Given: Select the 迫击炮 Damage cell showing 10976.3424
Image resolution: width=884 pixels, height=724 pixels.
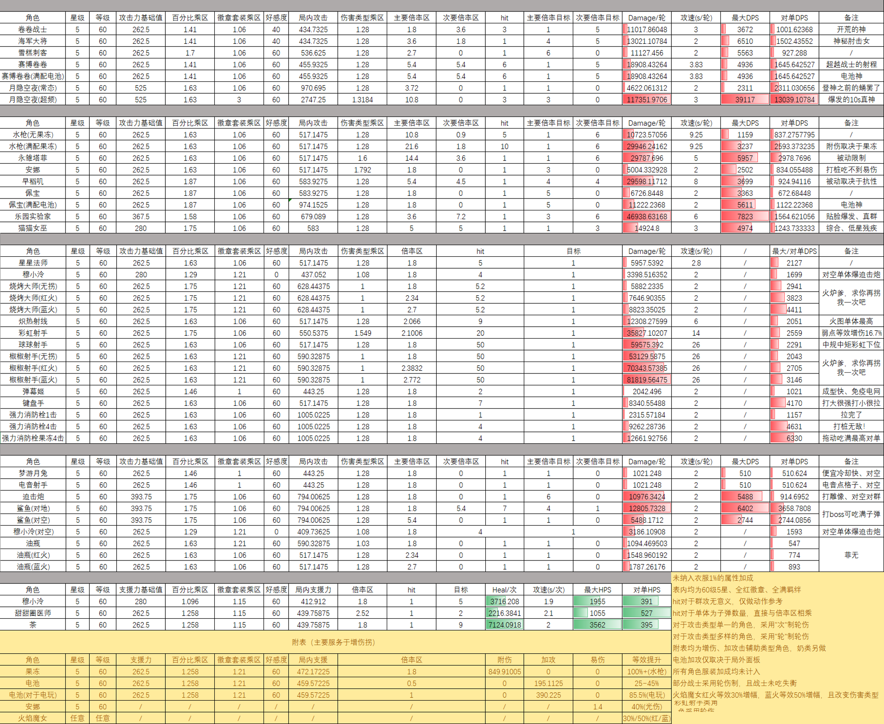Looking at the screenshot, I should tap(646, 497).
